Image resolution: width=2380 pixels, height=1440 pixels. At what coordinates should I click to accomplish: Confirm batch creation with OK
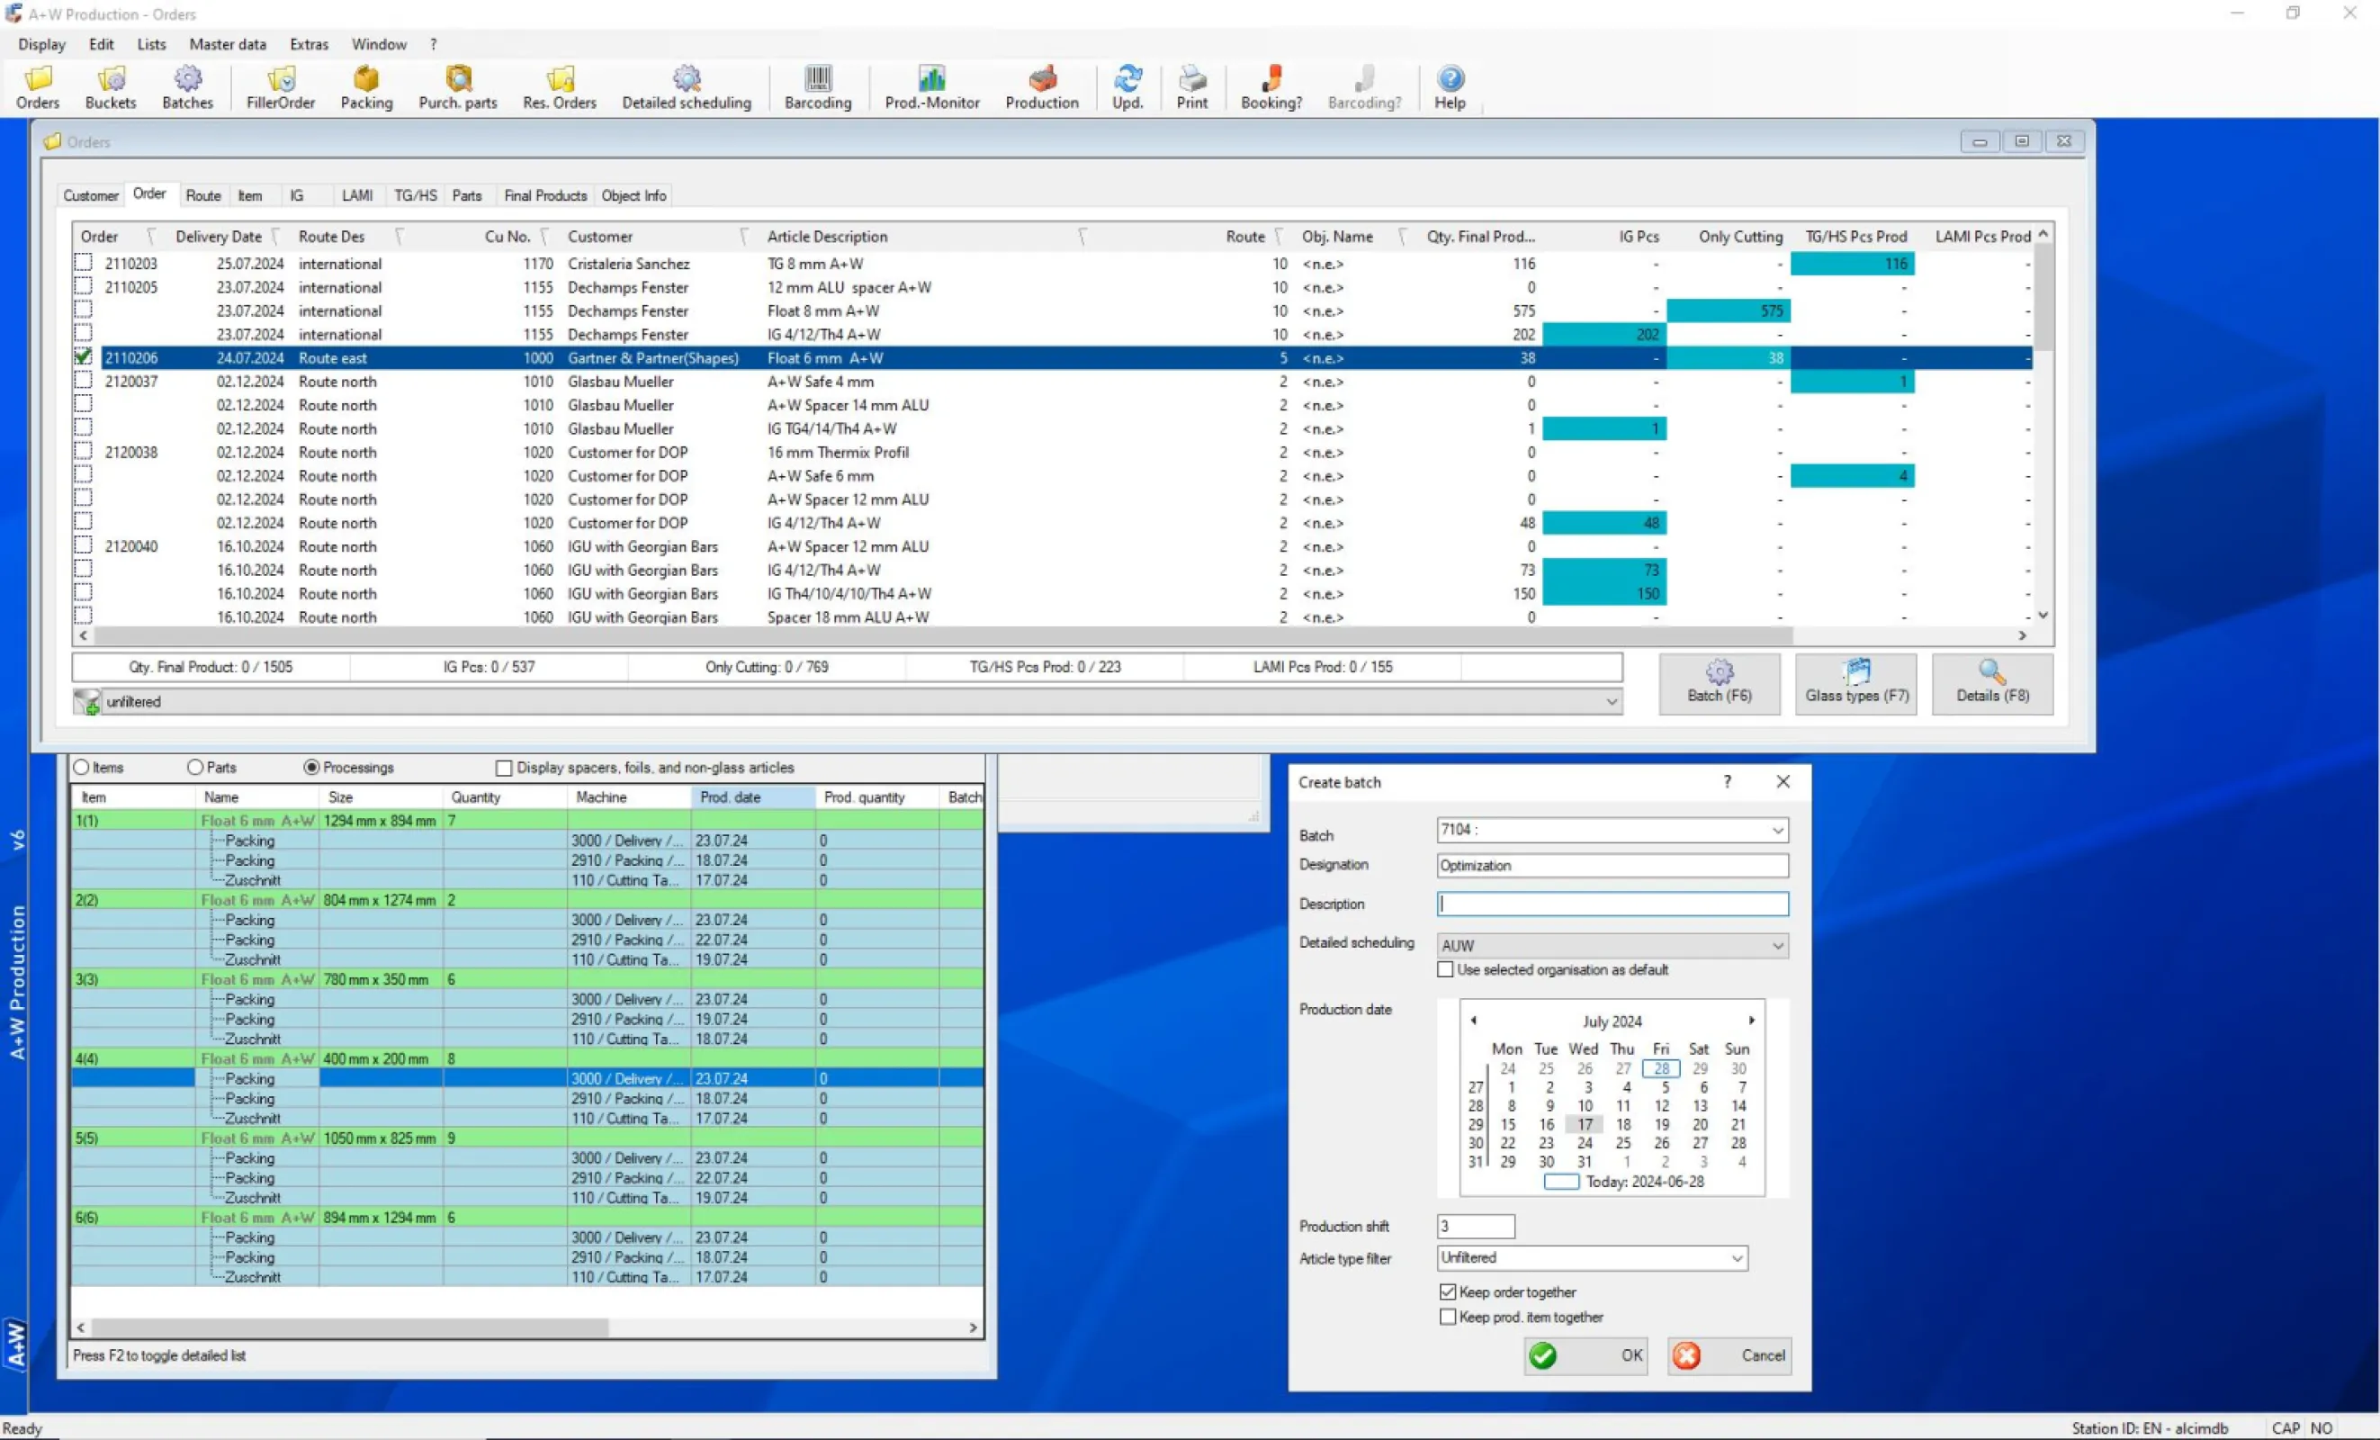1585,1355
